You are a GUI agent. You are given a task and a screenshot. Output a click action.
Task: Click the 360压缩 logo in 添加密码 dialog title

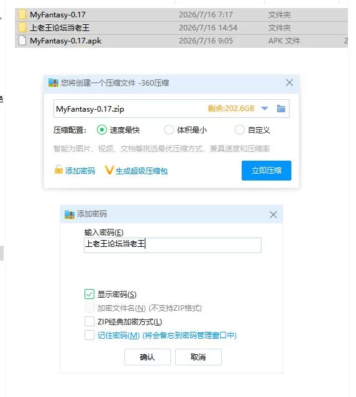tap(69, 214)
